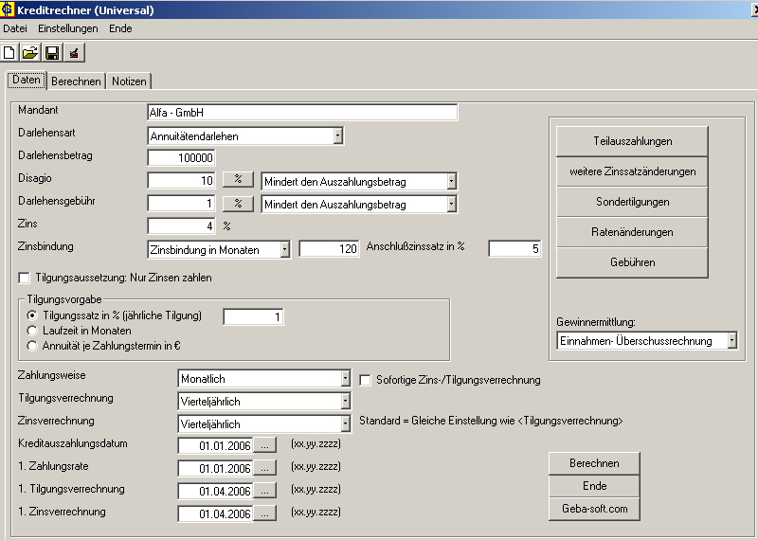Screen dimensions: 758x540
Task: Open the Gewinnermittlung dropdown
Action: 731,341
